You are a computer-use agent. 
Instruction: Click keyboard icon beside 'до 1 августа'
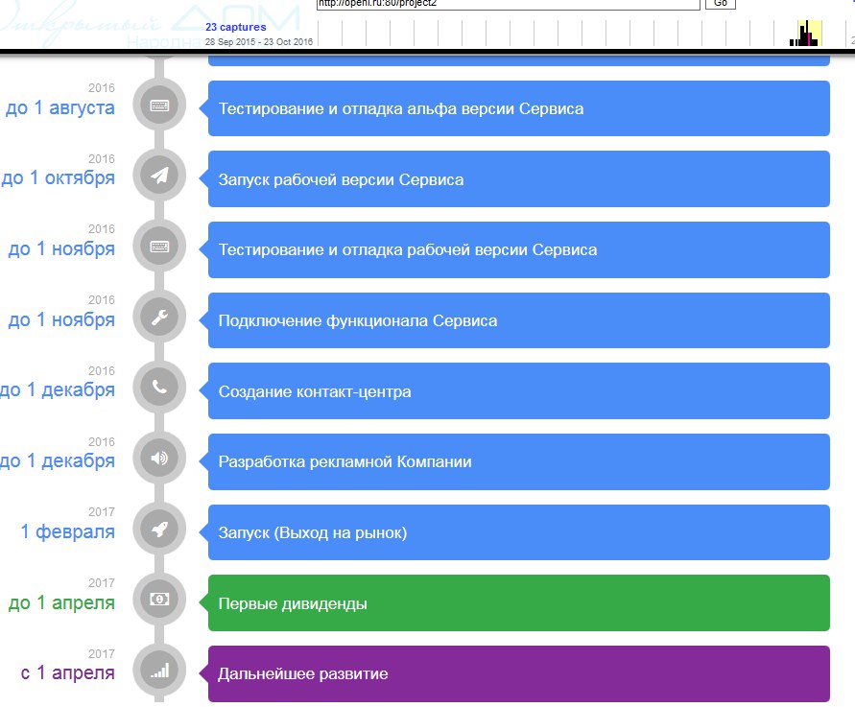click(159, 106)
